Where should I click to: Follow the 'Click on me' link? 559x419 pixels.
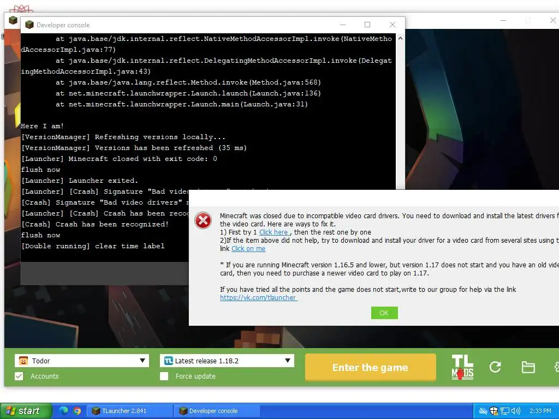248,249
